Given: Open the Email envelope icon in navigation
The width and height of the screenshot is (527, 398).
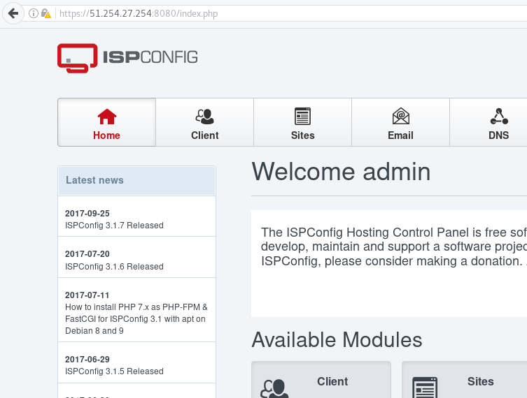Looking at the screenshot, I should tap(400, 116).
